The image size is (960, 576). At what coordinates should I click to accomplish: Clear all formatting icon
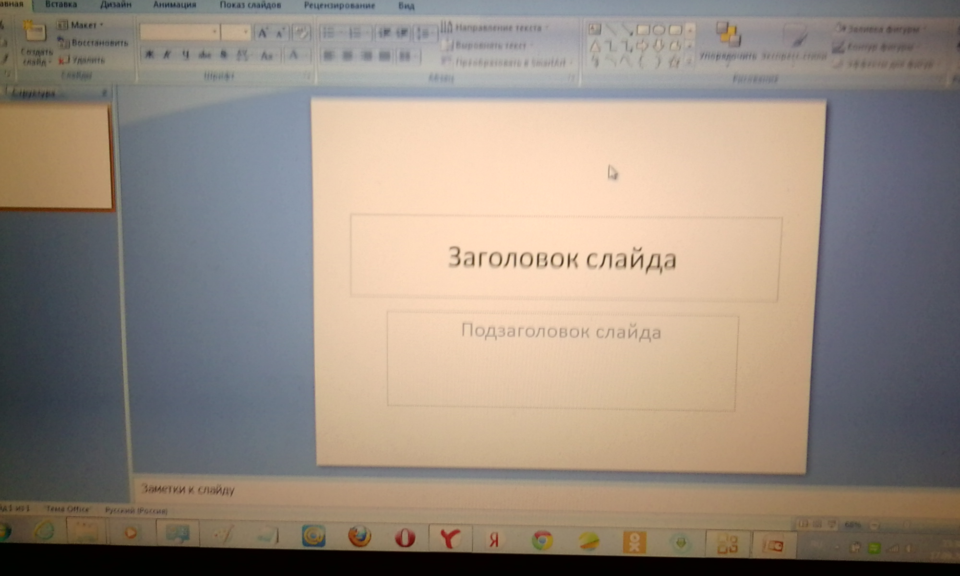point(302,34)
